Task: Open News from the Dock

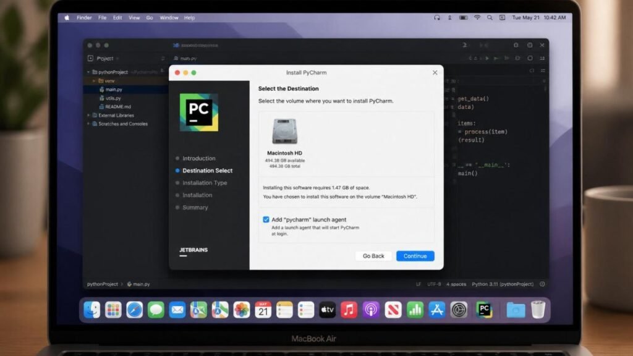Action: (393, 310)
